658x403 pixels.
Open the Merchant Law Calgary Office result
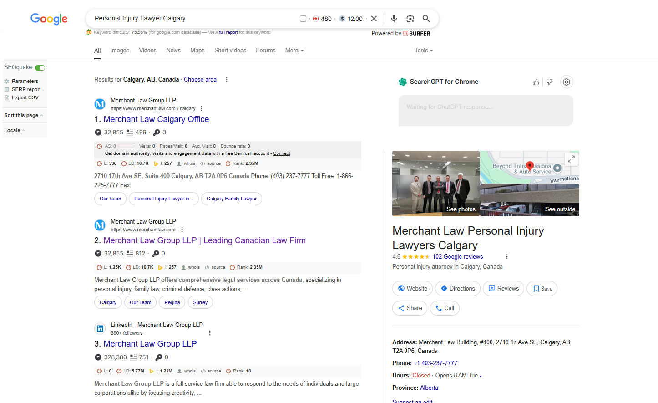click(x=156, y=119)
